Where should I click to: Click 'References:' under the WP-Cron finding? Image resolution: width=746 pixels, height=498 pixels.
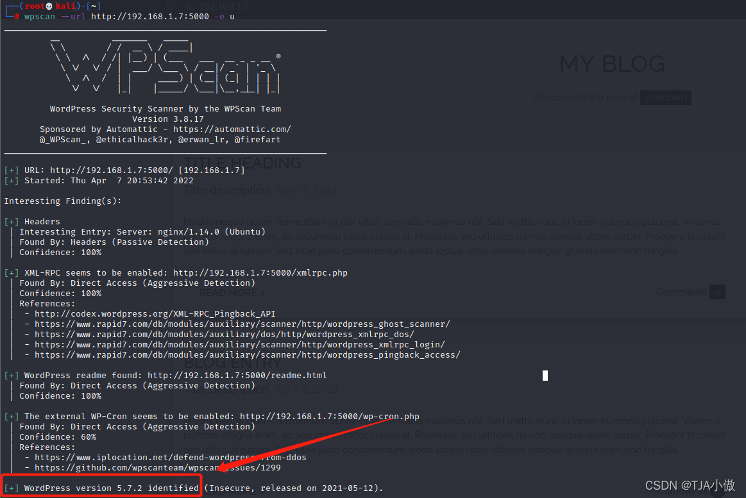[47, 447]
